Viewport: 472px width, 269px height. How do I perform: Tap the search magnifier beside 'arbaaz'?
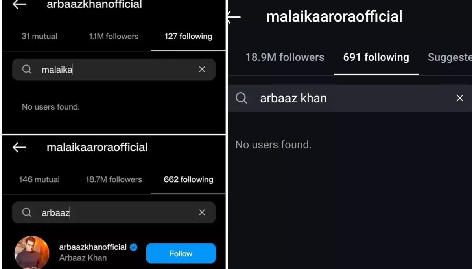[27, 212]
